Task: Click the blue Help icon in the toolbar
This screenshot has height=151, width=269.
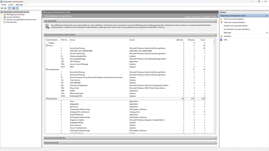Action: click(x=13, y=8)
